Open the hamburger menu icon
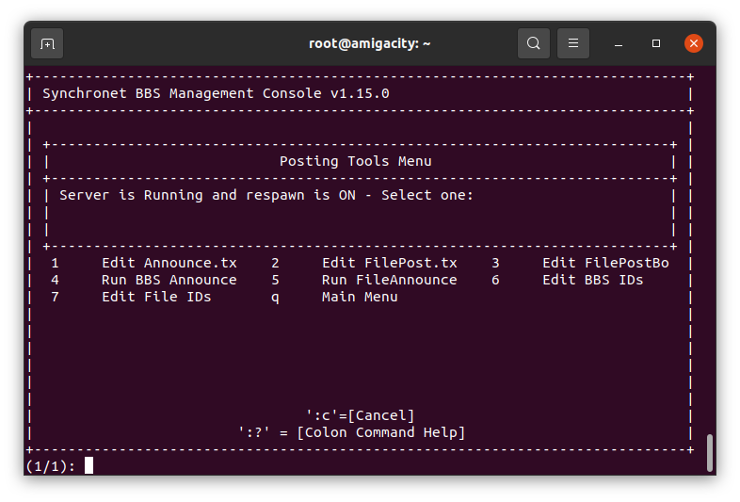 coord(573,43)
